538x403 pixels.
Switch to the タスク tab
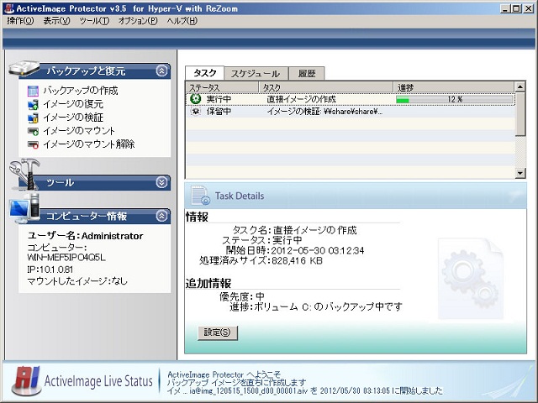pyautogui.click(x=205, y=73)
